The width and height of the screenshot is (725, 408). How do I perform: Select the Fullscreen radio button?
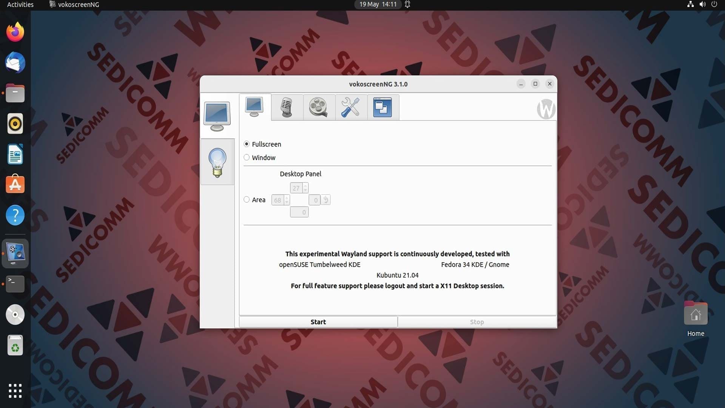tap(247, 144)
